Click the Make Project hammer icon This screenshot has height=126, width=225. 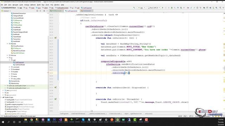pos(134,8)
